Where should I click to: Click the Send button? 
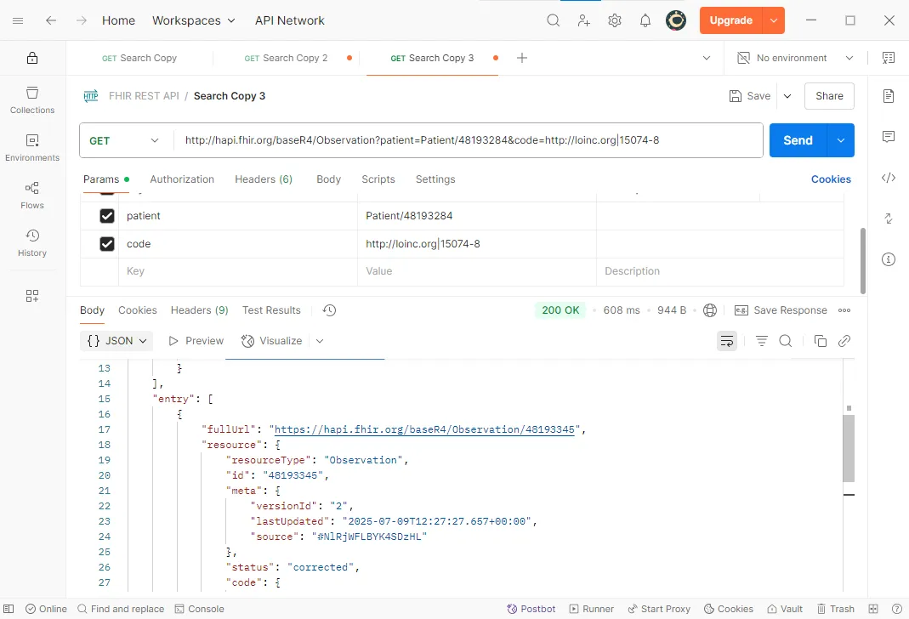pos(798,140)
